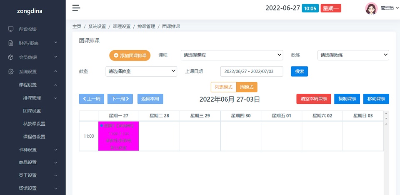Open the 请选择教室 dropdown

141,71
